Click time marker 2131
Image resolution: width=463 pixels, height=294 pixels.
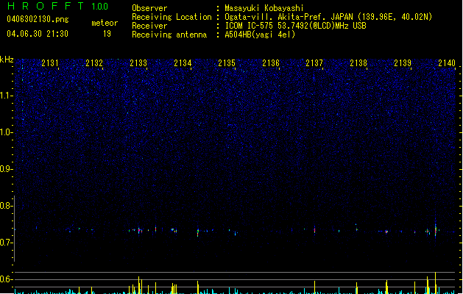(x=50, y=63)
